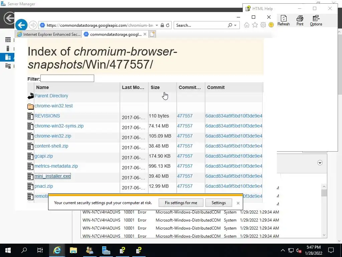Click the gcapi.zip link

pyautogui.click(x=44, y=156)
